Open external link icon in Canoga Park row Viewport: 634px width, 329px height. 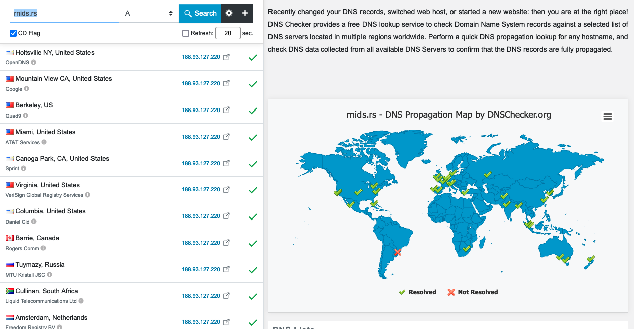[226, 163]
